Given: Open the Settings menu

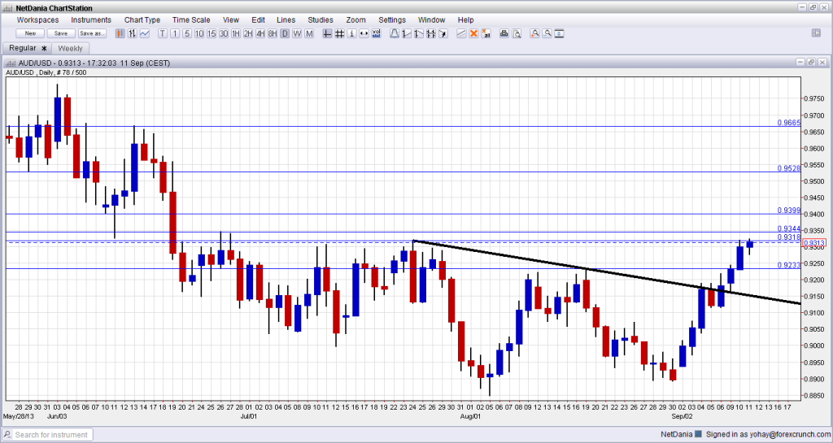Looking at the screenshot, I should (x=392, y=20).
